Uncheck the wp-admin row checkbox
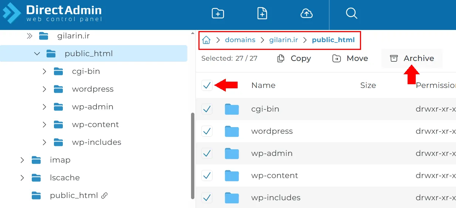The image size is (456, 208). 207,153
